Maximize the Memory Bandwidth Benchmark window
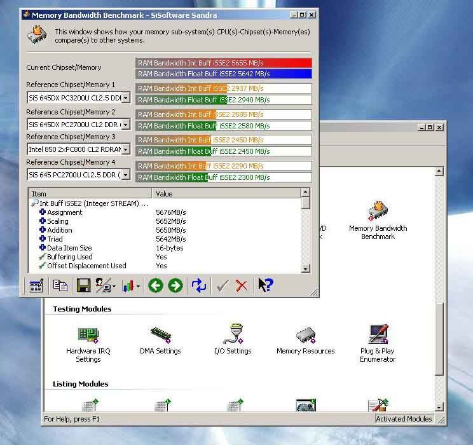The image size is (473, 445). [x=302, y=15]
